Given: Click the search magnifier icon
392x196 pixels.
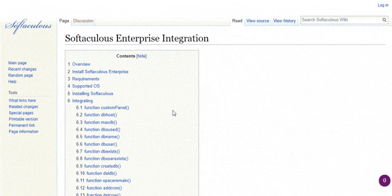Looking at the screenshot, I should click(384, 20).
